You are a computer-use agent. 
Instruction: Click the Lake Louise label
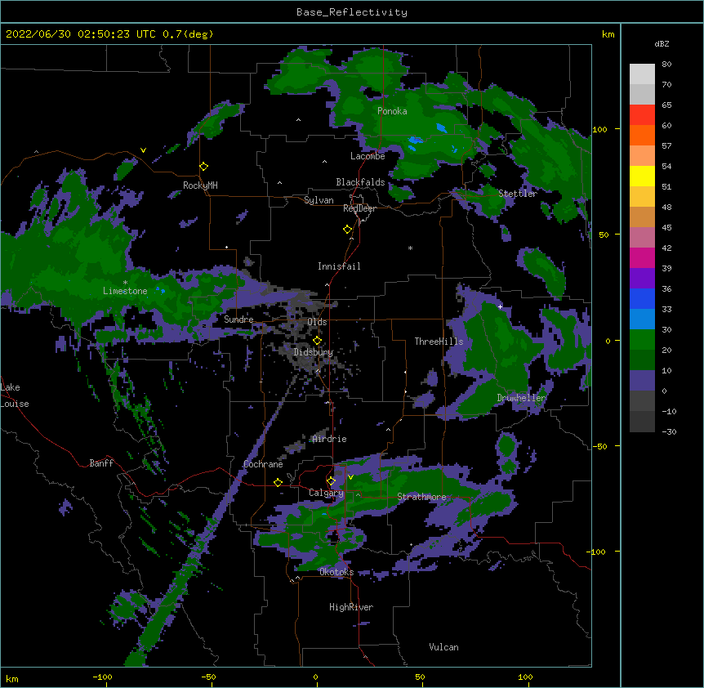[15, 395]
